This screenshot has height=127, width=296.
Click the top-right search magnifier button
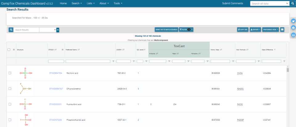pos(292,3)
